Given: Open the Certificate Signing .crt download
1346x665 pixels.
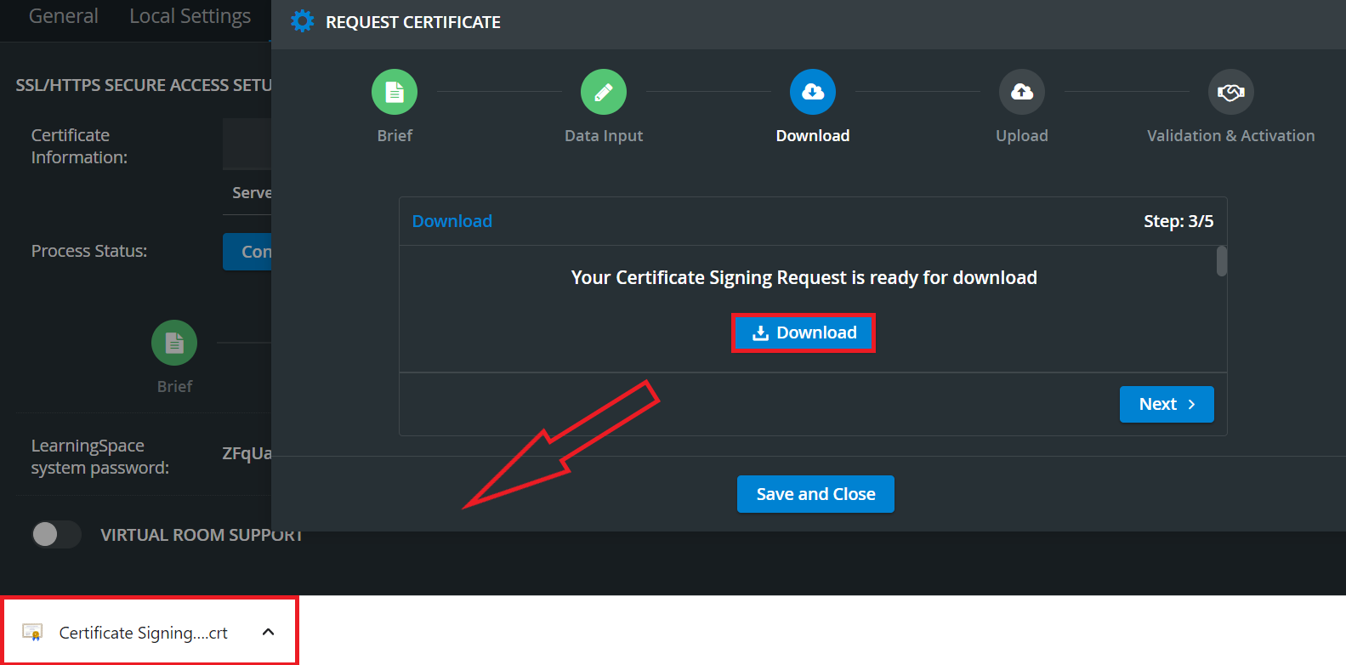Looking at the screenshot, I should [143, 633].
